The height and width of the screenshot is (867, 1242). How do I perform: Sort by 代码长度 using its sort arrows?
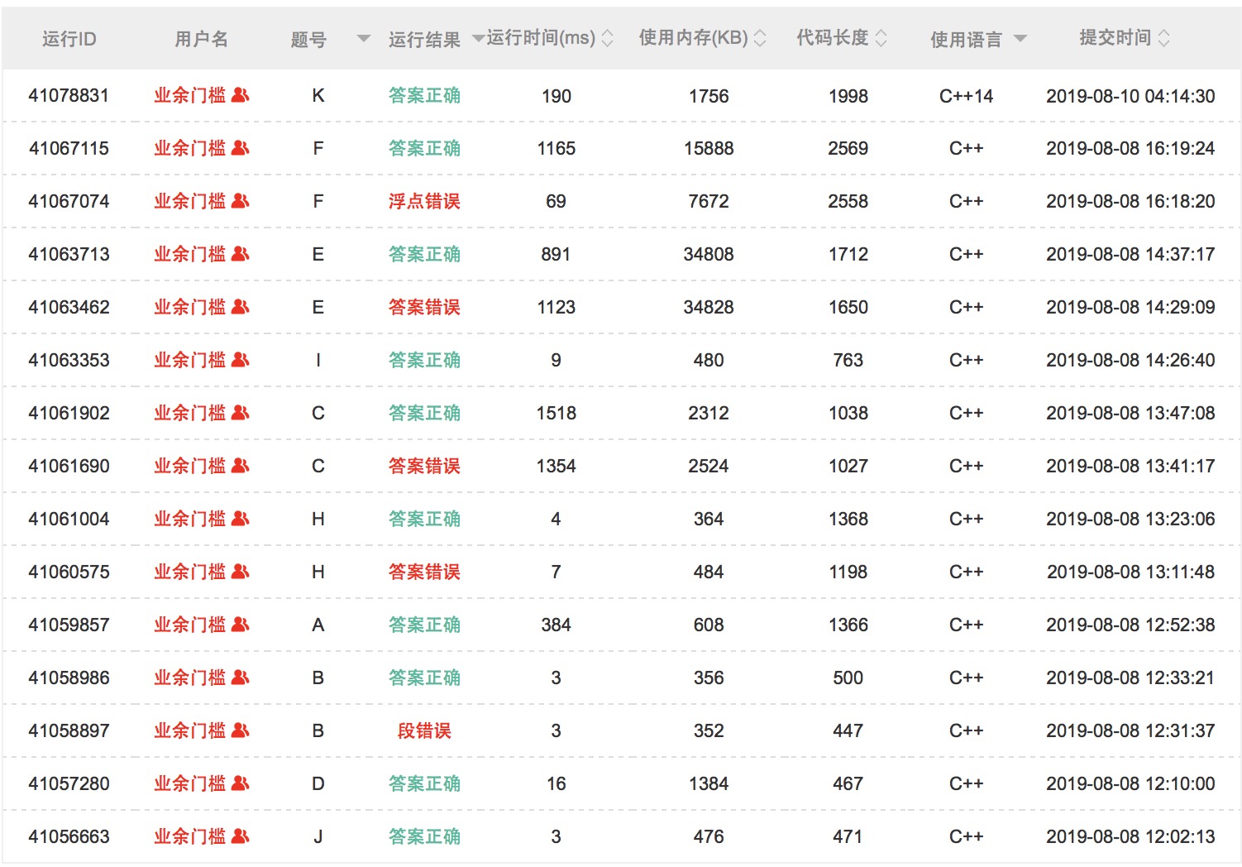pos(881,38)
